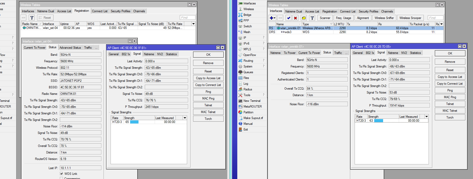This screenshot has width=473, height=179.
Task: Open column dropdown in left Registration table header
Action: coord(193,24)
